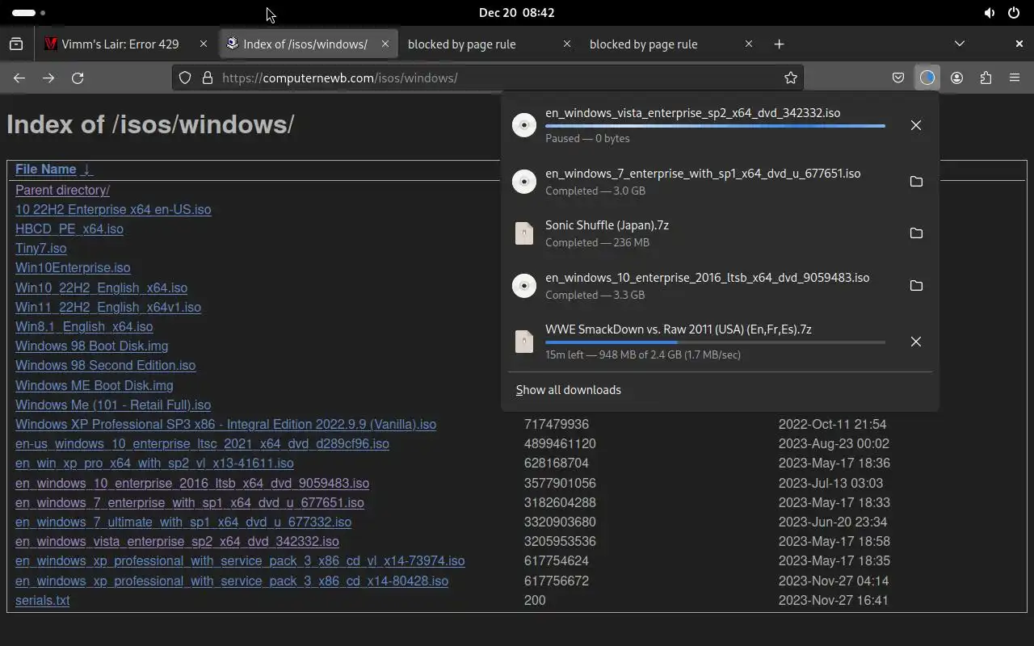Expand the list all tabs dropdown
The image size is (1034, 646).
pos(959,44)
